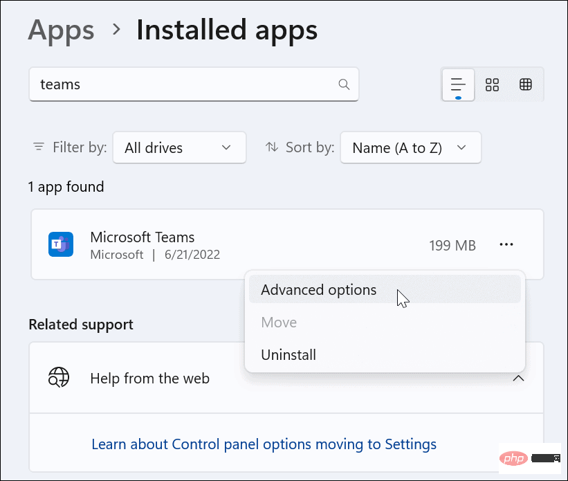Click the sort arrows icon beside Sort by
Image resolution: width=568 pixels, height=481 pixels.
tap(272, 147)
